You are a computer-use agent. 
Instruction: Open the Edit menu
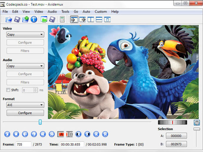[x=15, y=12]
